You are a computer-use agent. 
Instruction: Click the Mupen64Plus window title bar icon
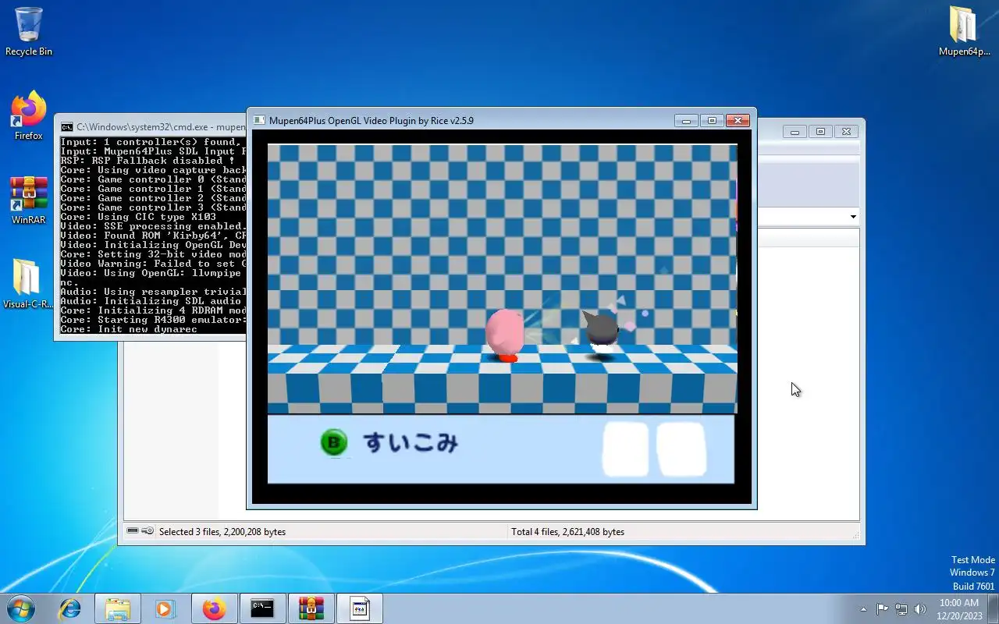259,121
